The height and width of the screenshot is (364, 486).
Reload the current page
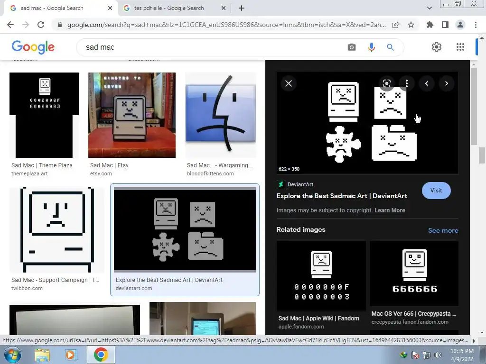point(41,25)
